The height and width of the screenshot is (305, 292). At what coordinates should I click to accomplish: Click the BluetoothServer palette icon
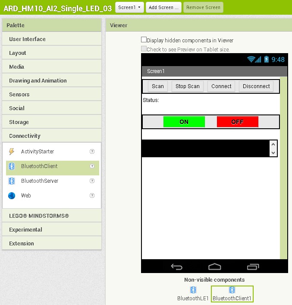click(x=12, y=181)
